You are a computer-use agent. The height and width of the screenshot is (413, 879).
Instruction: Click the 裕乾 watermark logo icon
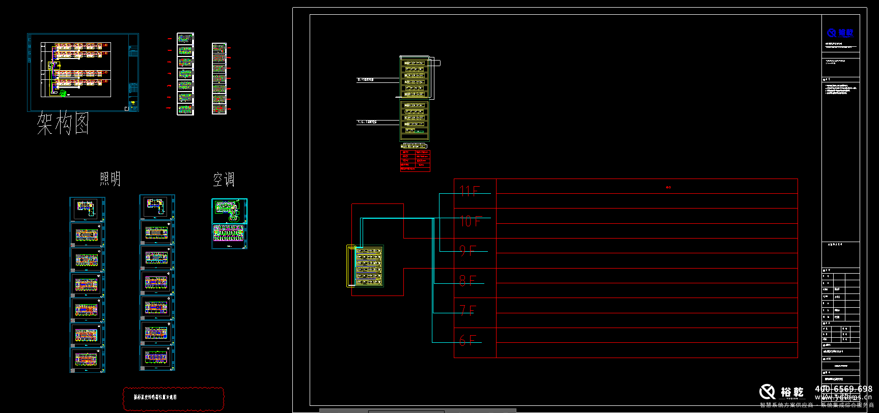(x=767, y=392)
